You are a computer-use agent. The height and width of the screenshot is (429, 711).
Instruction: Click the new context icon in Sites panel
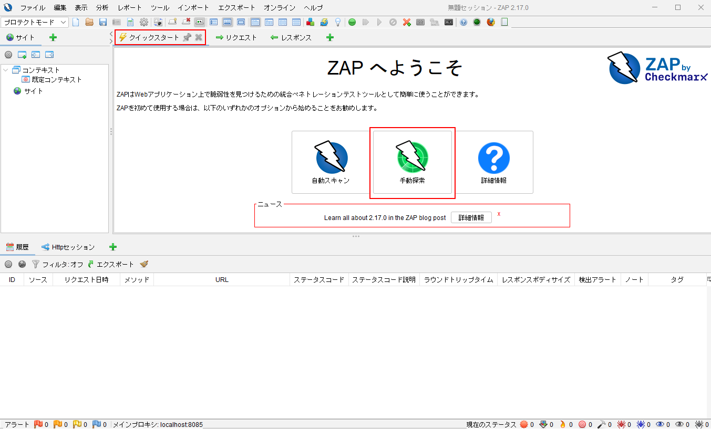click(x=22, y=55)
